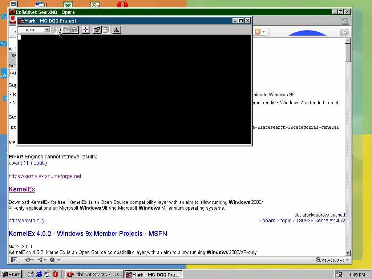Open https://kernelex.sourceforge.net link

(x=45, y=176)
